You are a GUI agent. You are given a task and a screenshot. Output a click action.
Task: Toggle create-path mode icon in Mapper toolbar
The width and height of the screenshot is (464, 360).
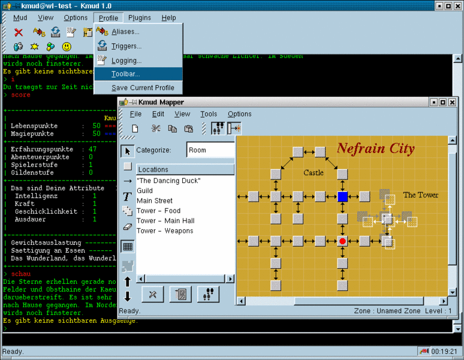[x=234, y=128]
